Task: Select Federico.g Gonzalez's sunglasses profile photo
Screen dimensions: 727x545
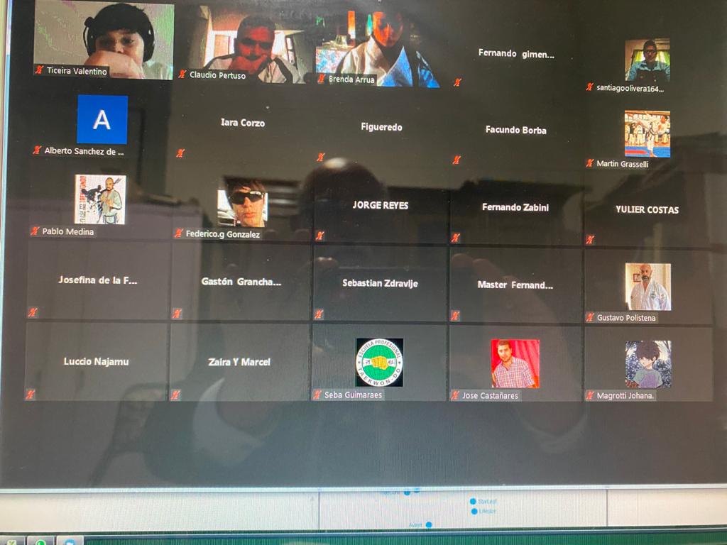Action: coord(243,203)
